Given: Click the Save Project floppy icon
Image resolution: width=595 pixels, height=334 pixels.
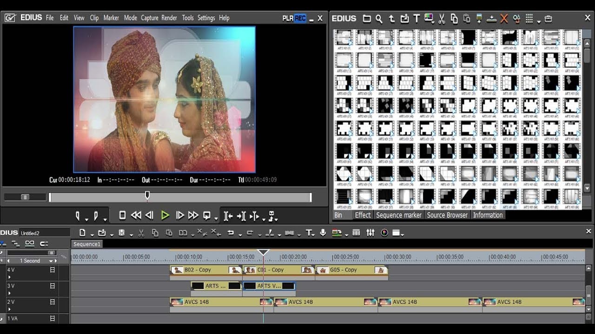Looking at the screenshot, I should point(121,233).
